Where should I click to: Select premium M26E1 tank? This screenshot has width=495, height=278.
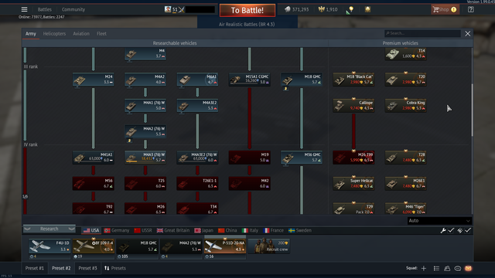(405, 184)
